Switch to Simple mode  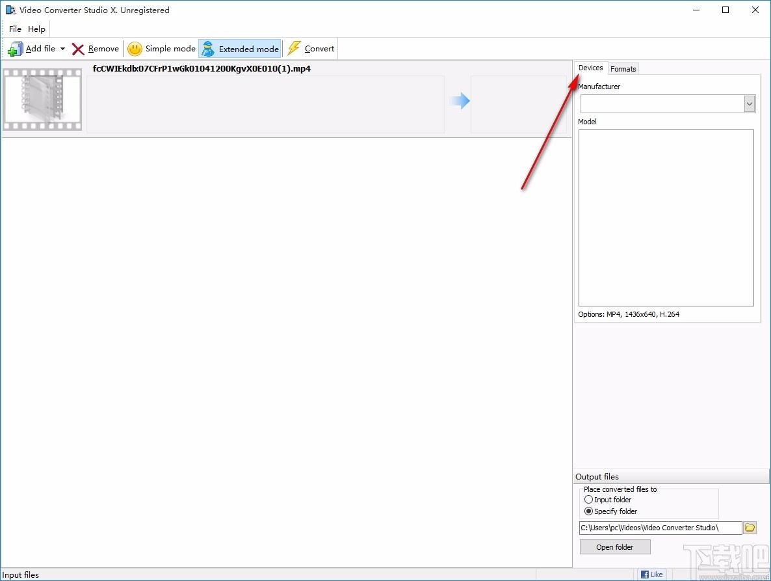[161, 49]
